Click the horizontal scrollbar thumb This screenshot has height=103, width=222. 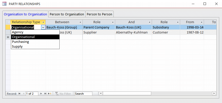(x=127, y=93)
